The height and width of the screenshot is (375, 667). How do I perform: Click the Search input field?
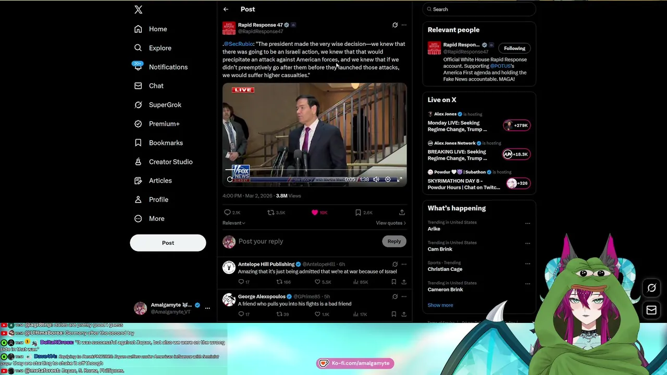point(479,9)
